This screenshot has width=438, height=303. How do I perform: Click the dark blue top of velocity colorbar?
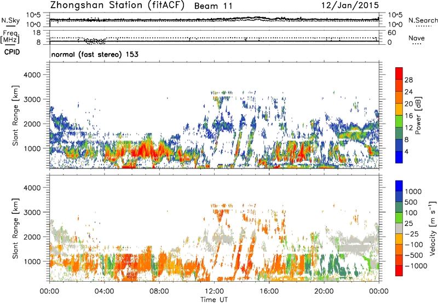point(399,186)
